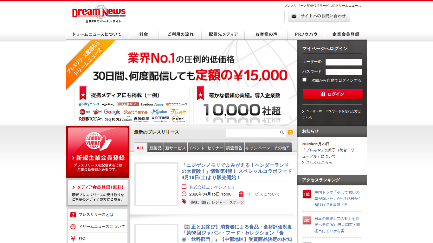
Task: Click the ニコニコニュース logo
Action: (176, 104)
